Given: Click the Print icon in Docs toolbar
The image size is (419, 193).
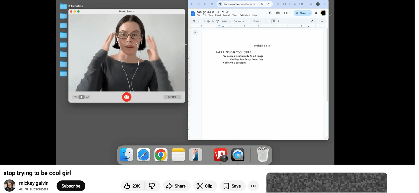Looking at the screenshot, I should click(208, 21).
